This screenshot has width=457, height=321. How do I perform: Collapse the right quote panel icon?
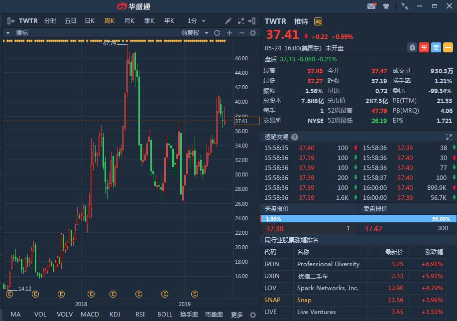[252, 21]
